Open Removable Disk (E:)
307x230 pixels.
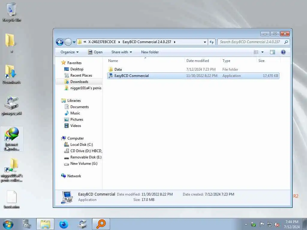click(83, 157)
